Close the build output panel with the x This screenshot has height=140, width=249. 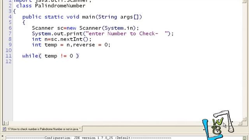[2, 136]
